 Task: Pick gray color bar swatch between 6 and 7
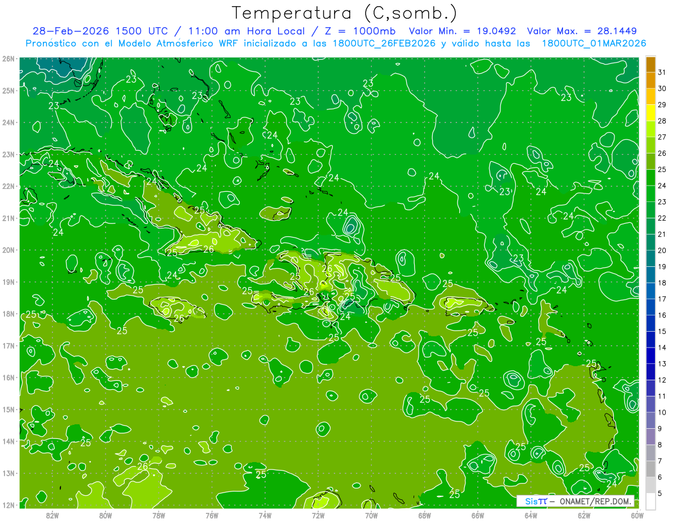pyautogui.click(x=651, y=469)
